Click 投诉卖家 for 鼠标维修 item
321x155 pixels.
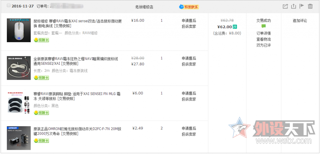189,27
